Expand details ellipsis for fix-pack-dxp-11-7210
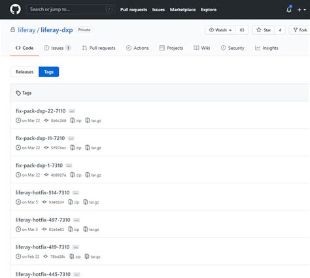This screenshot has width=310, height=278. tap(71, 139)
